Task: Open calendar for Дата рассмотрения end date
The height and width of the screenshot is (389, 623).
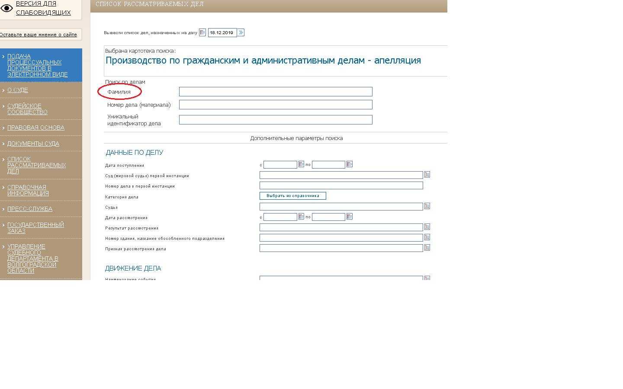Action: (x=350, y=217)
